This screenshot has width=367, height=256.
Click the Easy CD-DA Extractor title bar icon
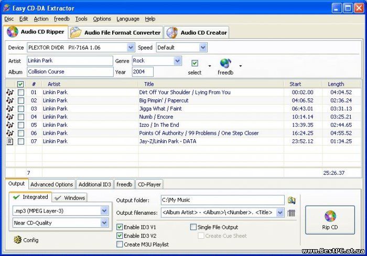click(6, 8)
